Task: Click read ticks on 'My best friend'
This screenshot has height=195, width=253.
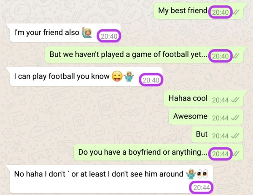Action: tap(236, 12)
